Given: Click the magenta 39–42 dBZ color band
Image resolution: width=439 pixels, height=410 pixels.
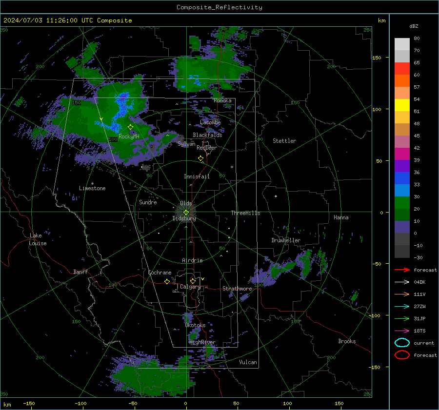Looking at the screenshot, I should tap(402, 154).
